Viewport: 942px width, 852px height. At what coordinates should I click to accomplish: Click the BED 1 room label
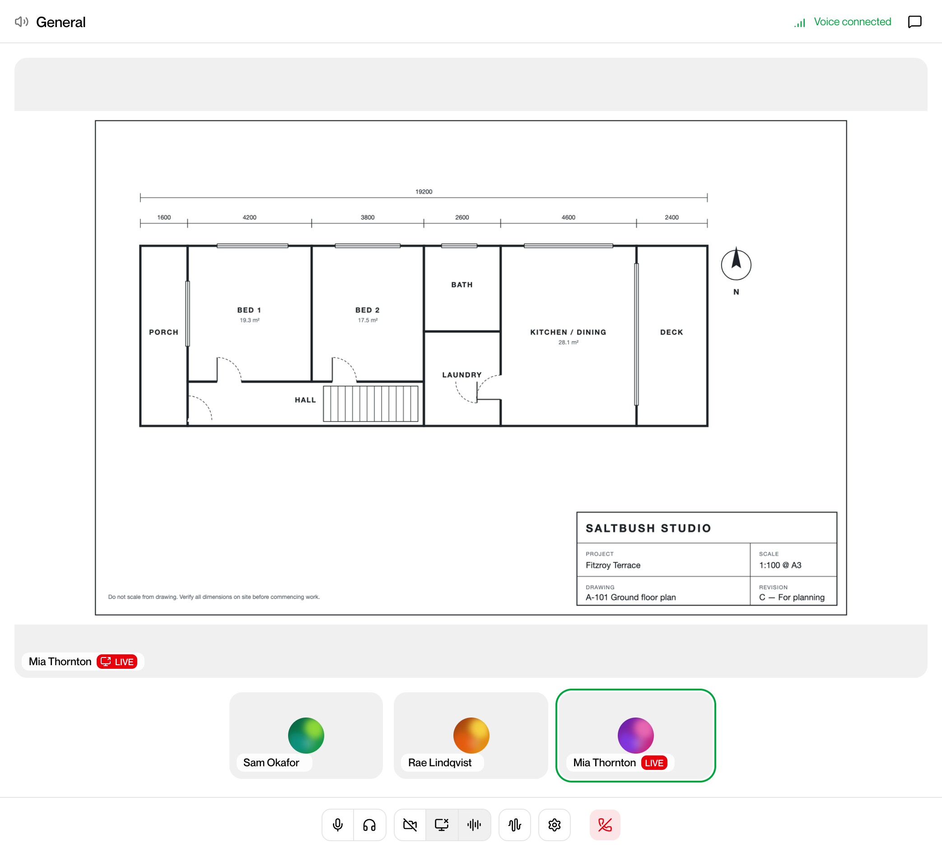pos(249,310)
